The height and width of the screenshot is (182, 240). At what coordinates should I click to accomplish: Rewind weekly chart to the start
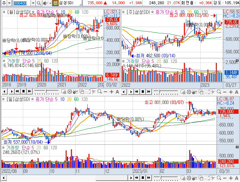coord(137,92)
